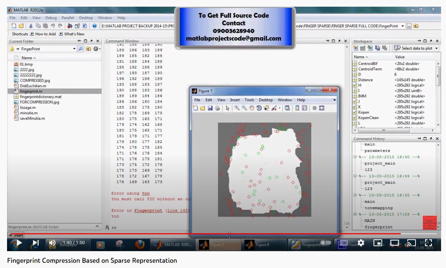446x268 pixels.
Task: Click the Save Figure icon in Figure 7
Action: point(210,108)
